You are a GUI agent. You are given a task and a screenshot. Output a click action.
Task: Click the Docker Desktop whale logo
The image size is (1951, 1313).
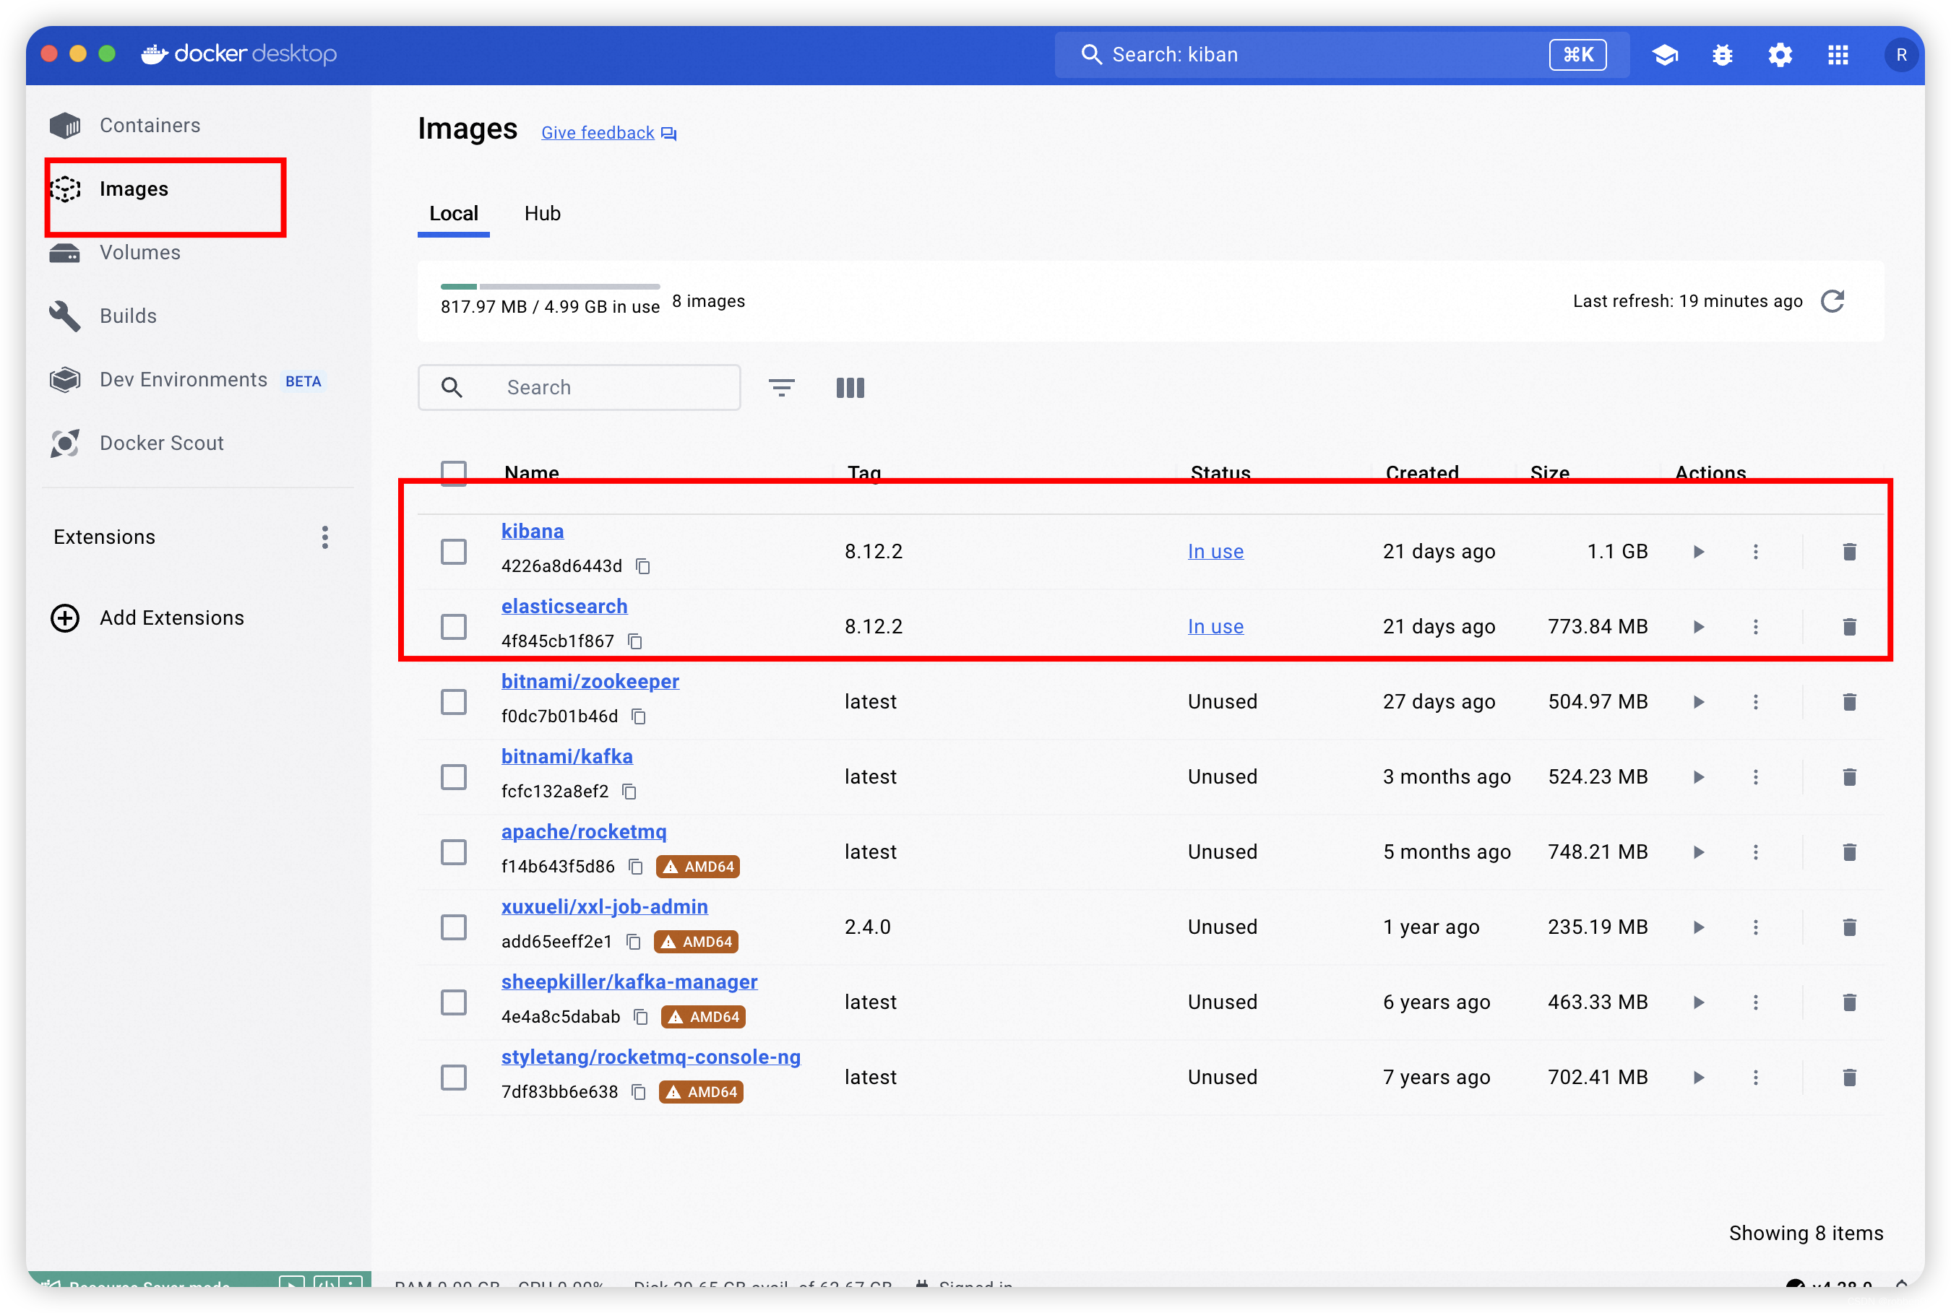click(154, 54)
